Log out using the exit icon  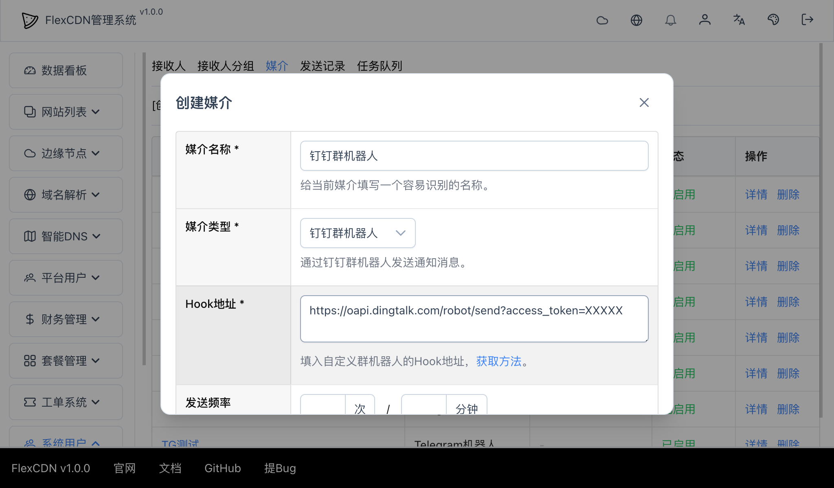coord(807,20)
